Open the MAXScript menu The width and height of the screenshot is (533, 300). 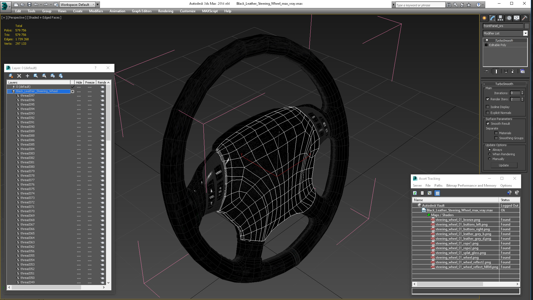pyautogui.click(x=210, y=11)
